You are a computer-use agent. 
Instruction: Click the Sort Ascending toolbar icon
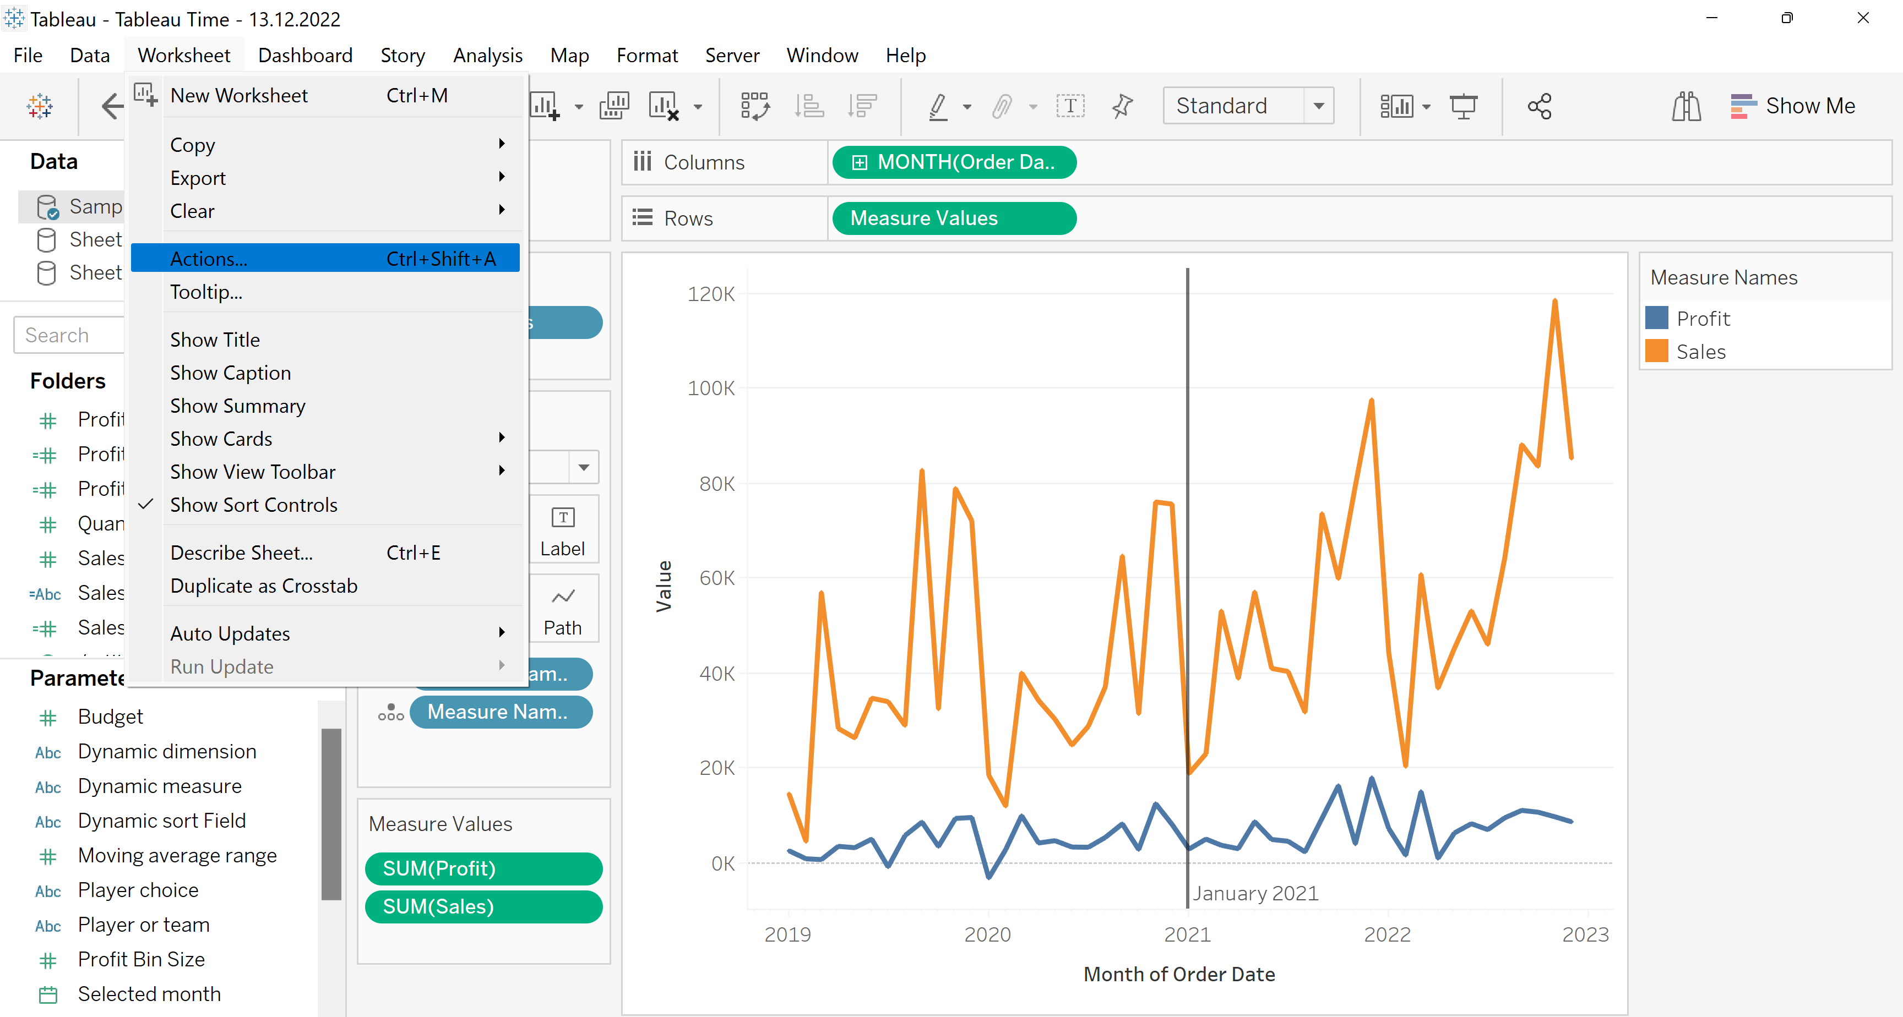[x=809, y=106]
